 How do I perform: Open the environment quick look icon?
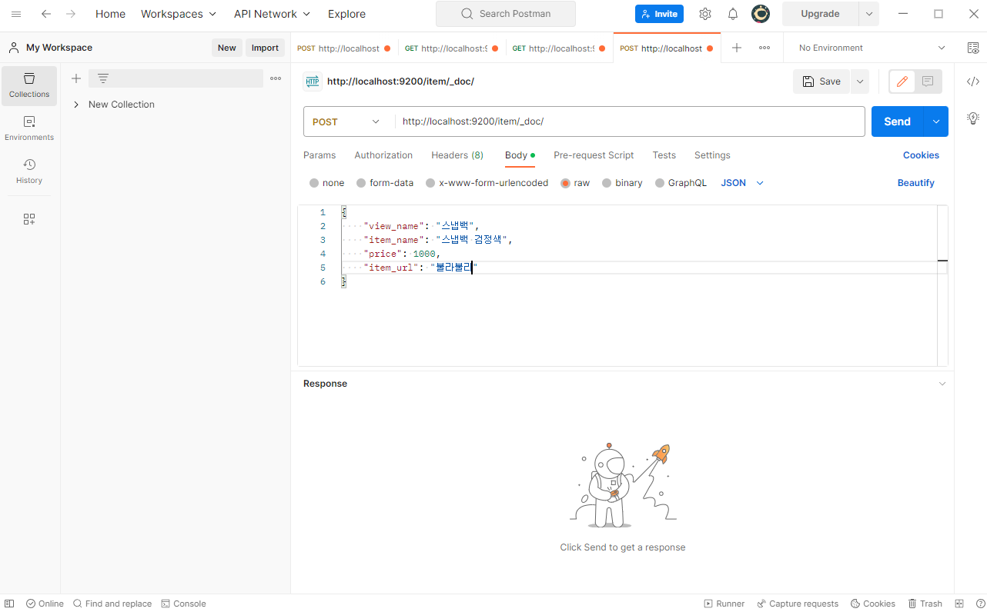click(973, 48)
